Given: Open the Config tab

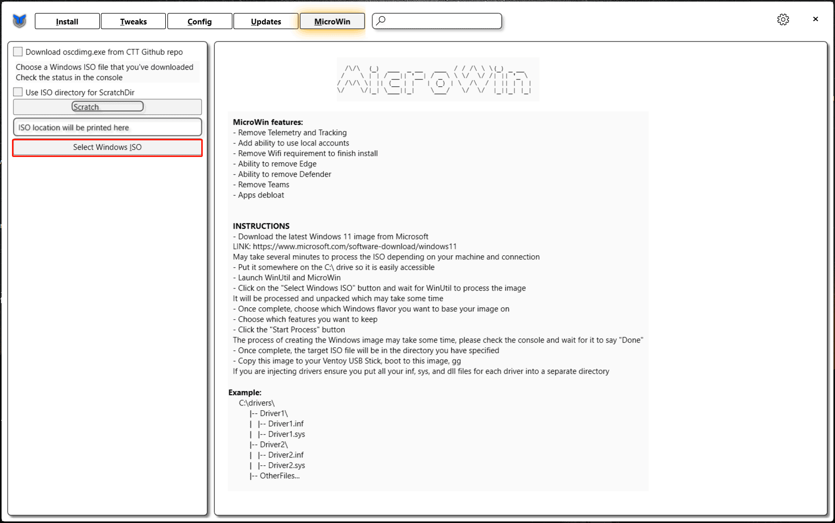Looking at the screenshot, I should (x=200, y=21).
